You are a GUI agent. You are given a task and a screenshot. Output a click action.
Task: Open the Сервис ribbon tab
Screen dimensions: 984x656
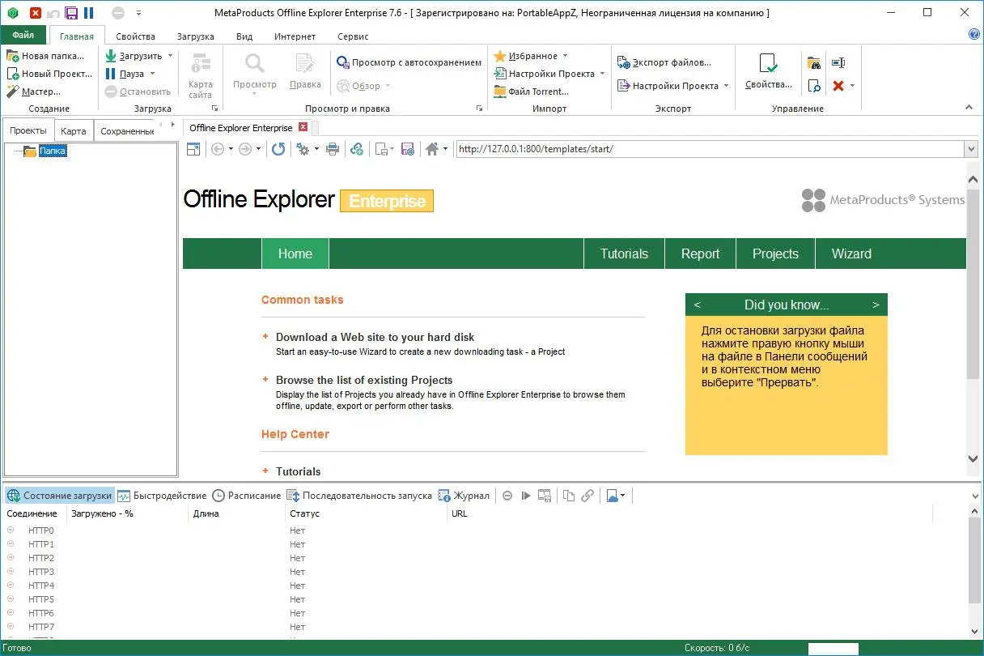pyautogui.click(x=353, y=36)
